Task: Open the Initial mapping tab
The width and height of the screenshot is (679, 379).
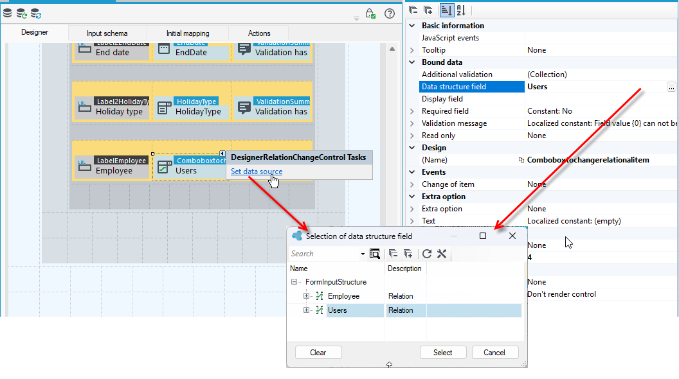Action: pyautogui.click(x=188, y=33)
